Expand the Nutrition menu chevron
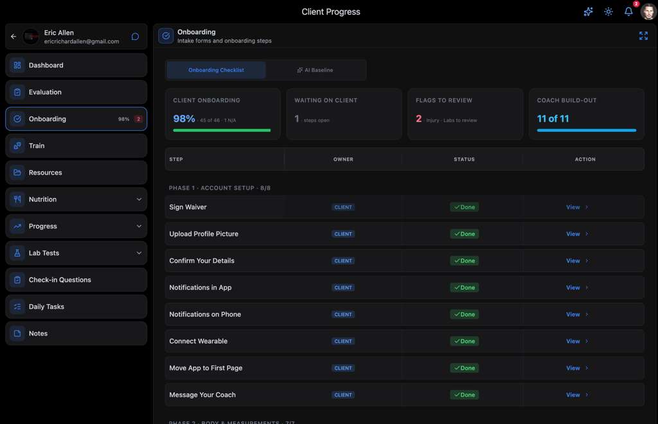658x424 pixels. 139,199
